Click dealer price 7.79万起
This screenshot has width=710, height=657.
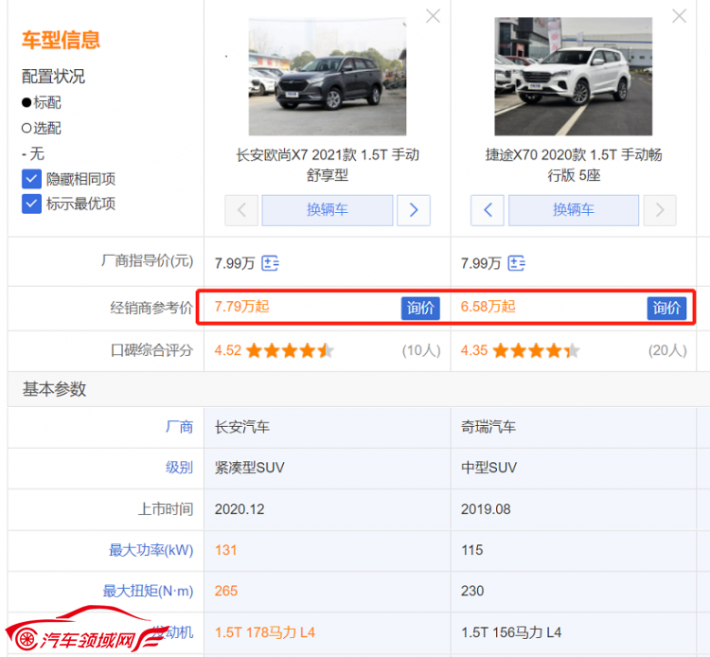point(241,307)
